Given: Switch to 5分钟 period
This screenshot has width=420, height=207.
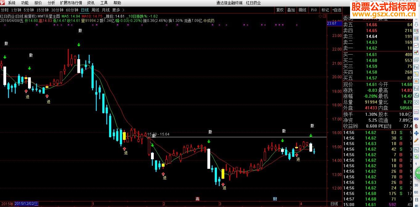Looking at the screenshot, I should pyautogui.click(x=29, y=10).
